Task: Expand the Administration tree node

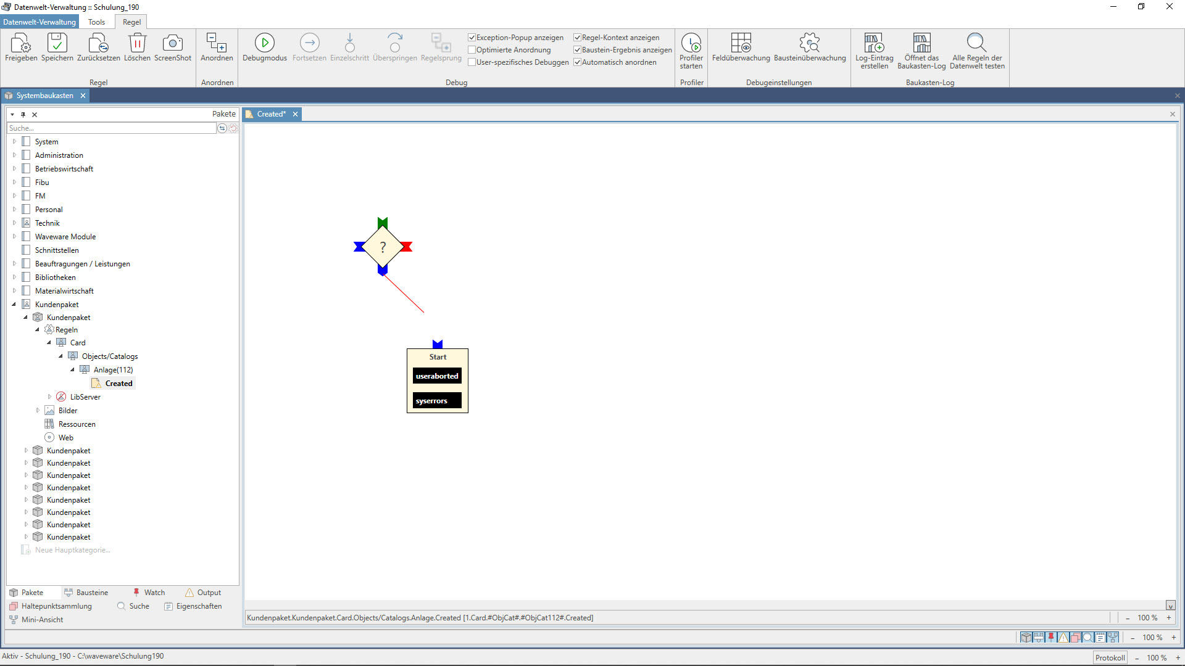Action: click(14, 155)
